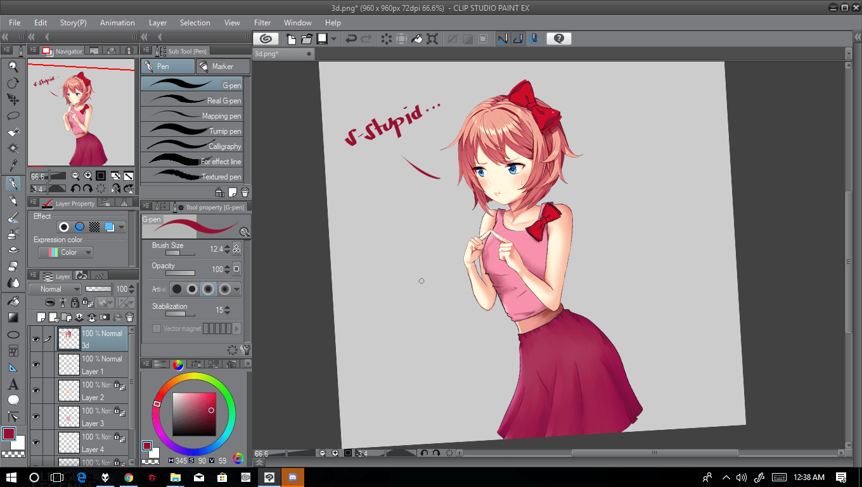The image size is (862, 487).
Task: Select the Zoom tool
Action: pyautogui.click(x=14, y=65)
